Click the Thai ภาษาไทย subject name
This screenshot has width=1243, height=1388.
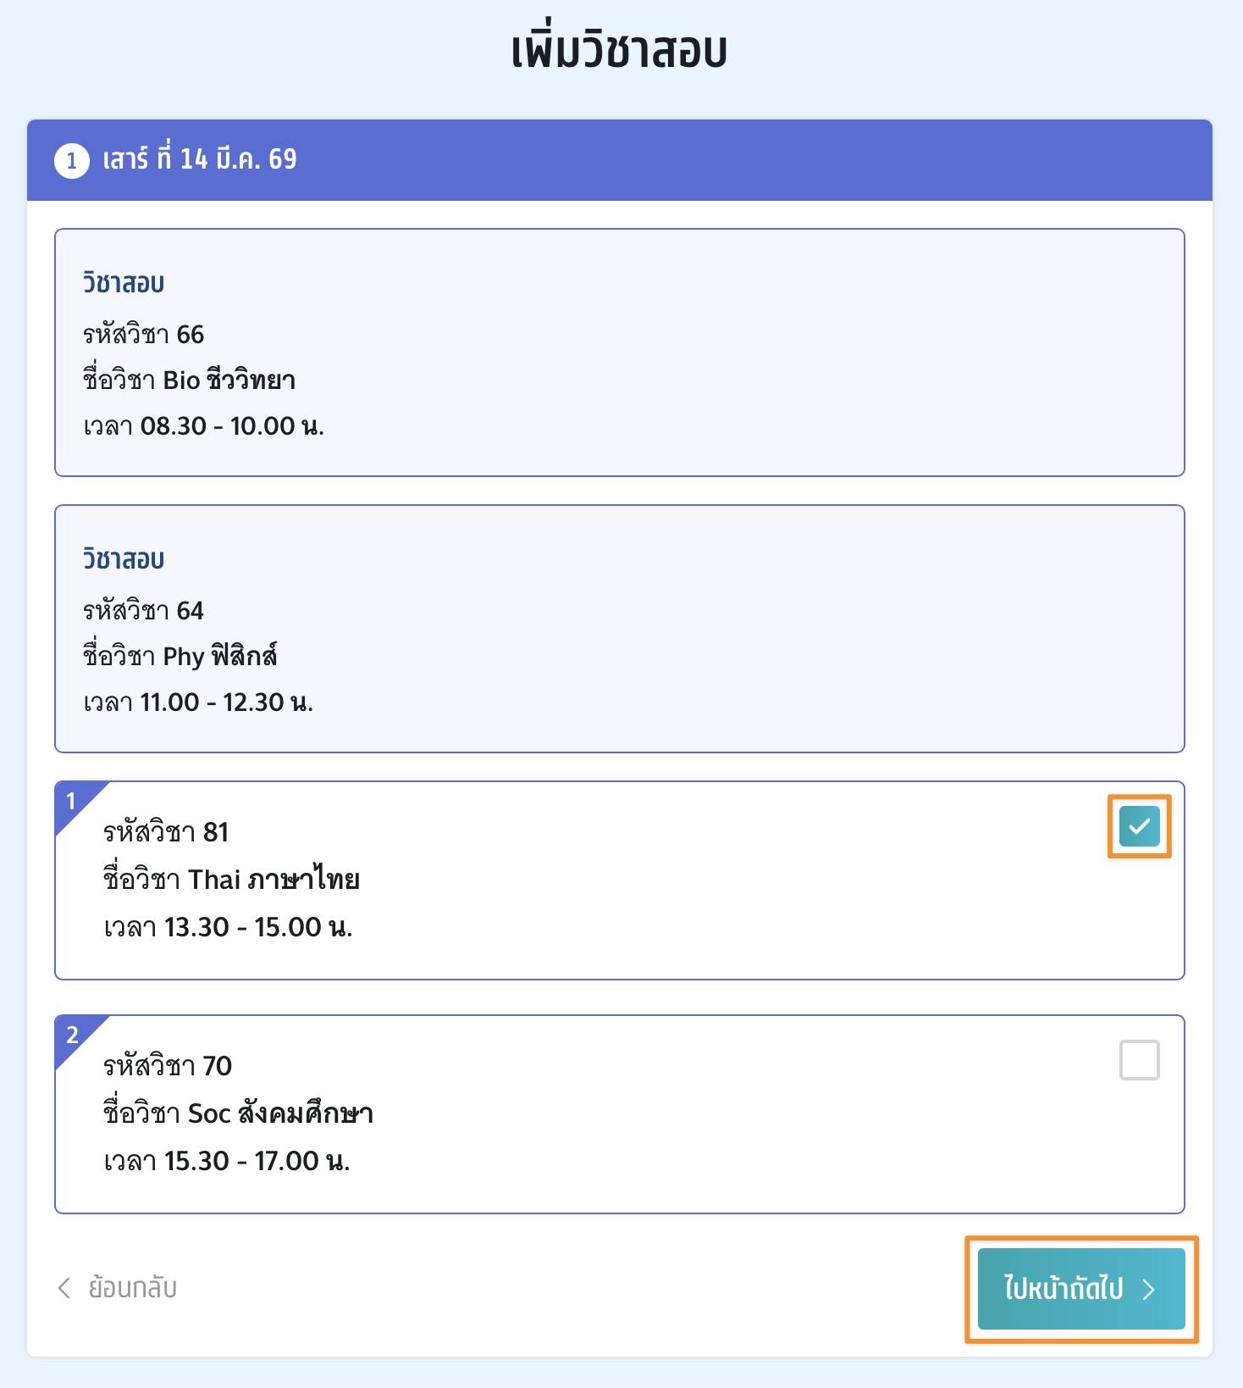pyautogui.click(x=273, y=880)
